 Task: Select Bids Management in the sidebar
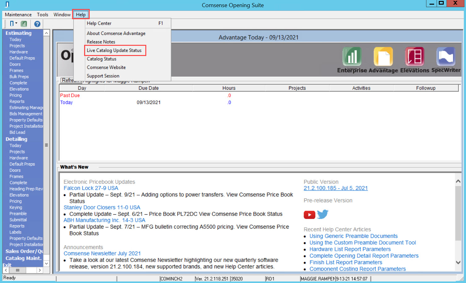(x=26, y=114)
